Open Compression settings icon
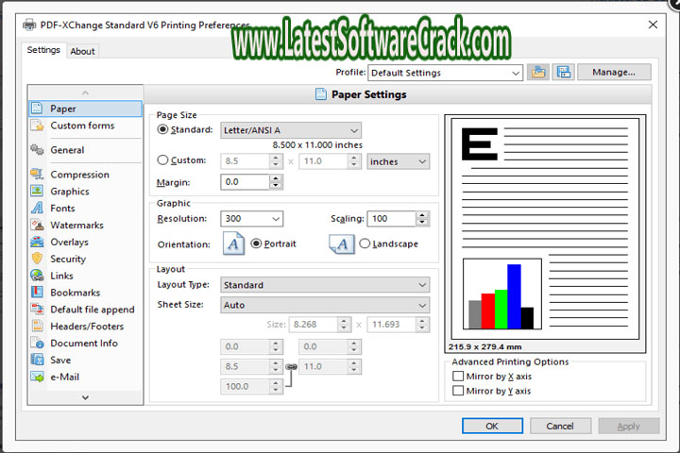Screen dimensions: 680x453 tap(37, 175)
